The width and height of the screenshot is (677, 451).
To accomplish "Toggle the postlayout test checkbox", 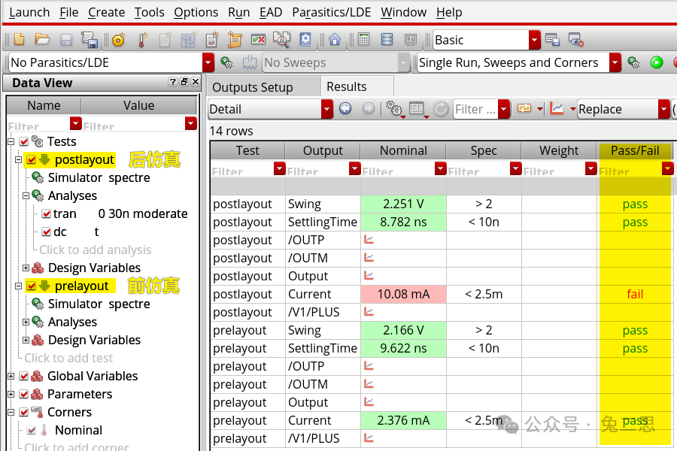I will pyautogui.click(x=31, y=159).
